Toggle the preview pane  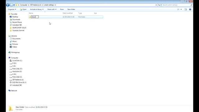tap(186, 9)
